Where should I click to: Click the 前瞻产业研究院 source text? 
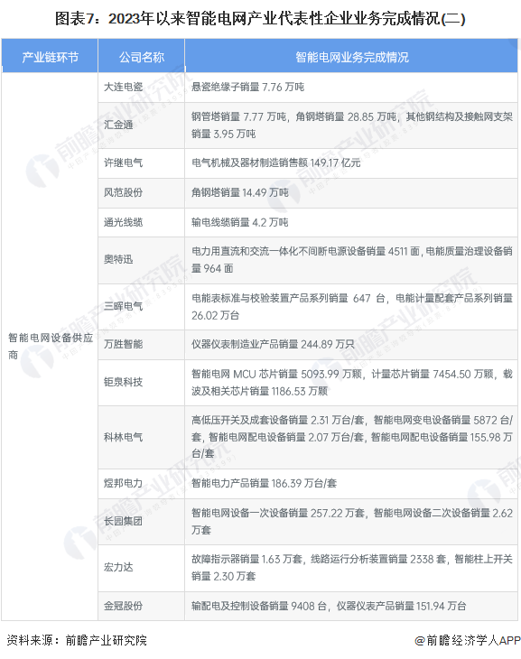click(106, 641)
